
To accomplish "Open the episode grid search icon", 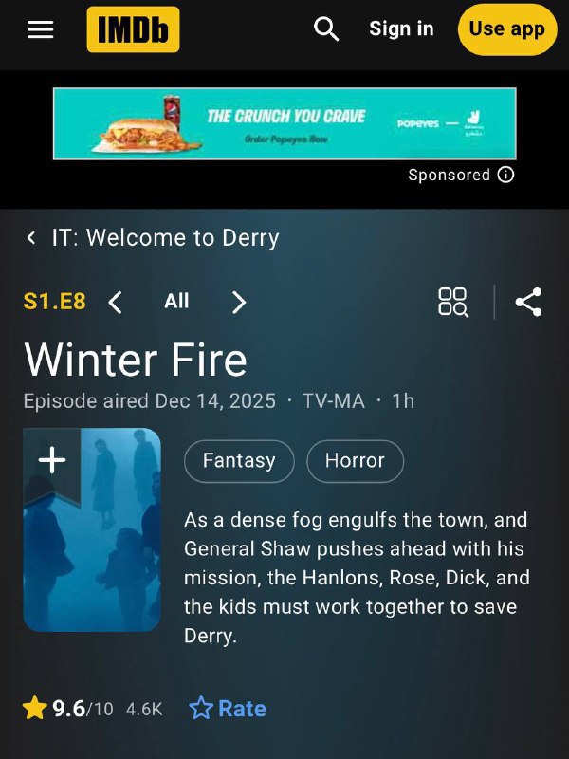I will [x=453, y=302].
